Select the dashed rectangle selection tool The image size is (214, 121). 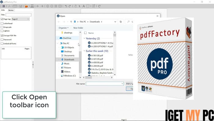(x=88, y=6)
